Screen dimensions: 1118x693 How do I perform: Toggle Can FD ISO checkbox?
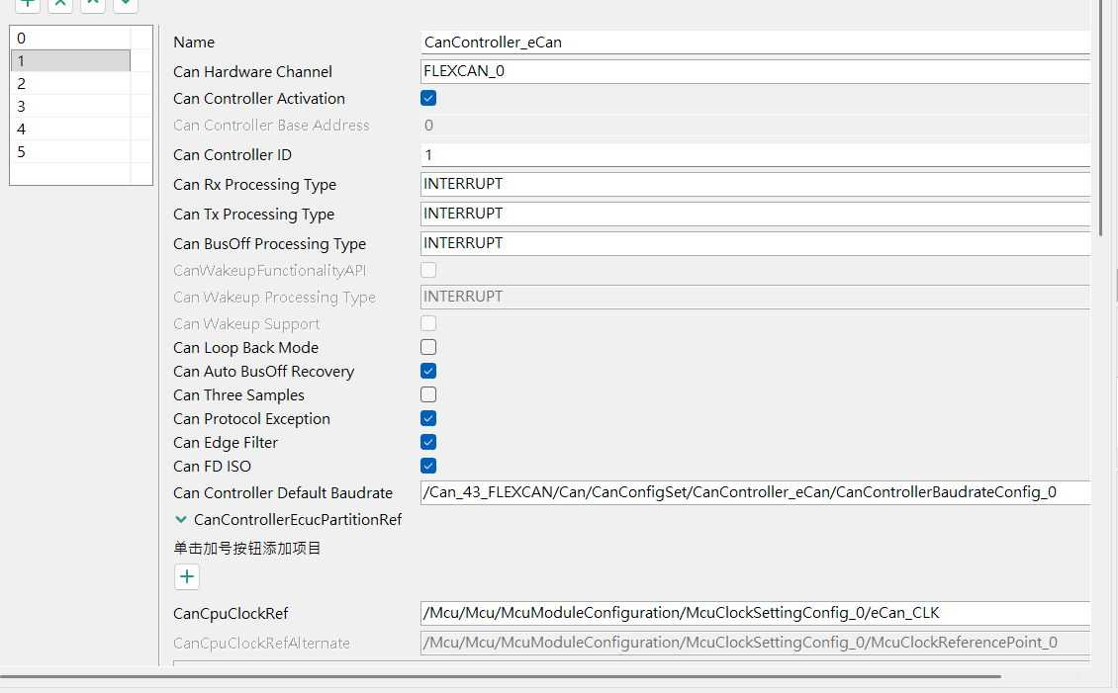pos(428,466)
